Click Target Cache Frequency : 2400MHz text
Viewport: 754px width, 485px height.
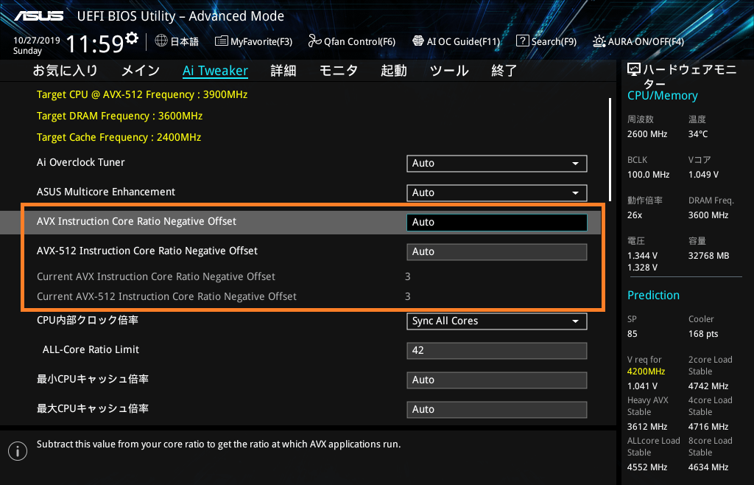pos(119,137)
